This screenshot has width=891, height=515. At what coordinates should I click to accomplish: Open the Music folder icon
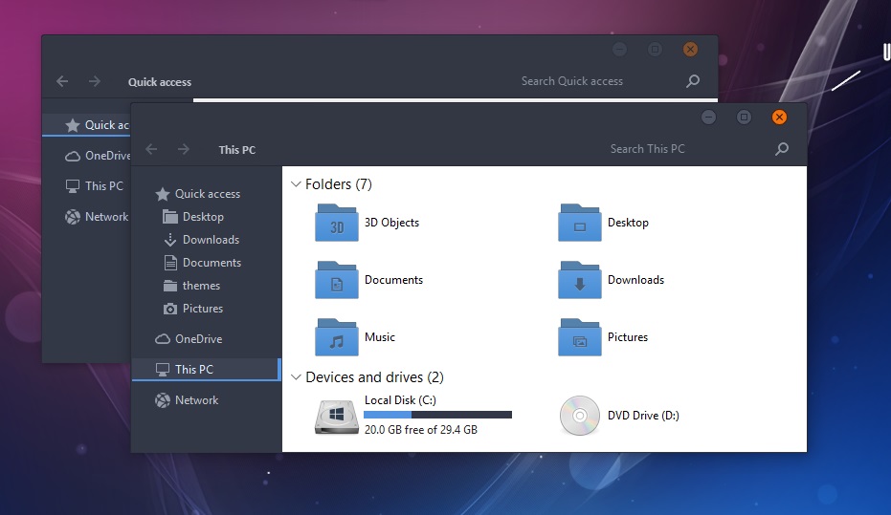pos(336,338)
